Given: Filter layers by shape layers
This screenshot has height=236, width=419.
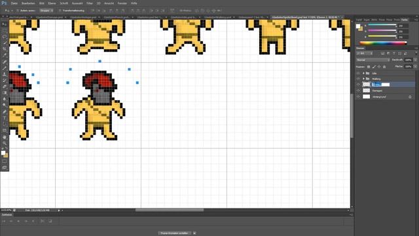Looking at the screenshot, I should (x=399, y=54).
